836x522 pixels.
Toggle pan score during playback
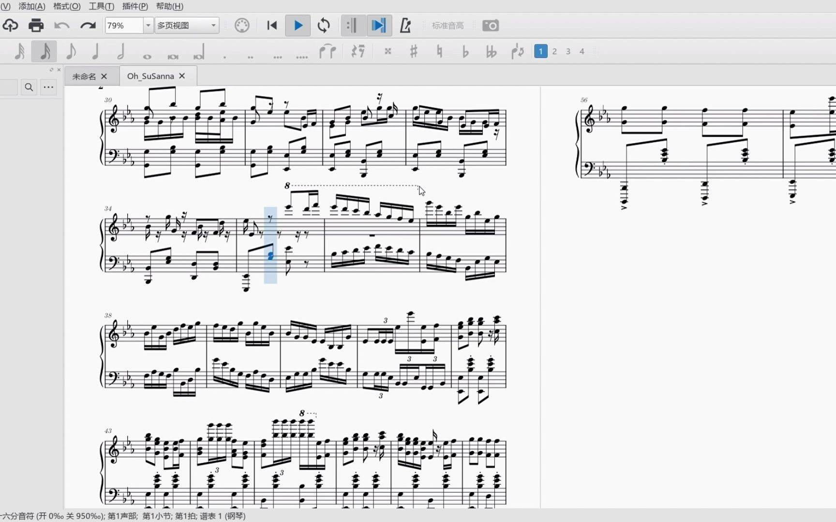pos(379,25)
